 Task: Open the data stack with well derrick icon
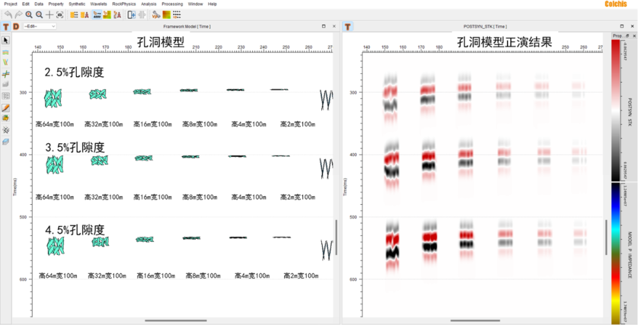click(x=84, y=15)
